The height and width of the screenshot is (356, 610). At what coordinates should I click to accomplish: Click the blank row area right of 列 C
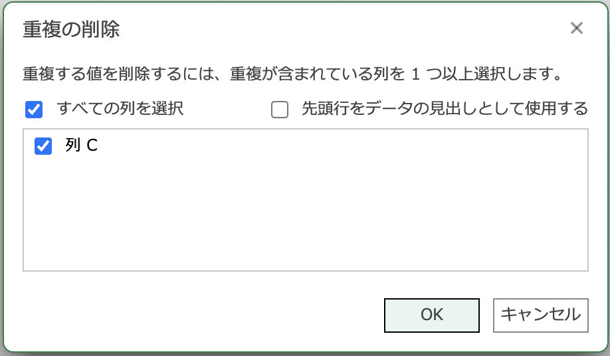coord(332,146)
